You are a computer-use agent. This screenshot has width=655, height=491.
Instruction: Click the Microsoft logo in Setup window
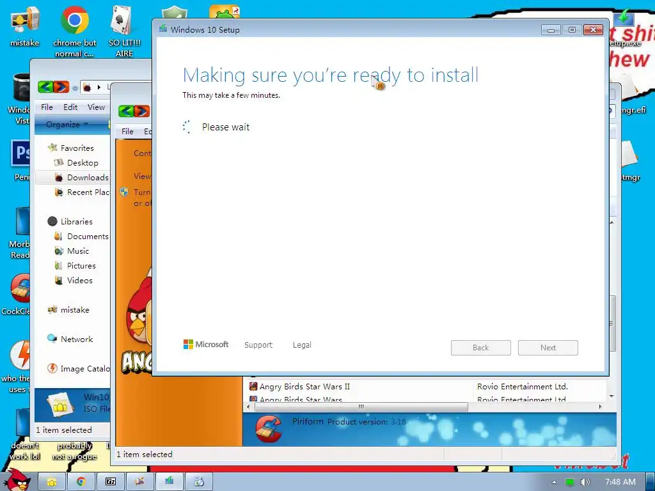tap(206, 345)
